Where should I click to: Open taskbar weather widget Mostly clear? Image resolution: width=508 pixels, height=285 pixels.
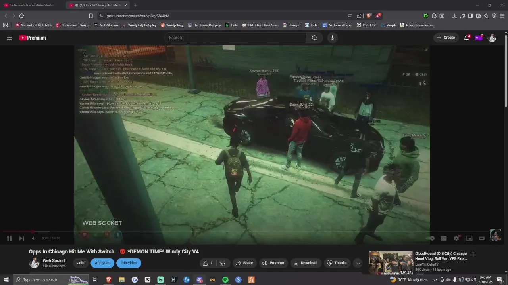409,280
